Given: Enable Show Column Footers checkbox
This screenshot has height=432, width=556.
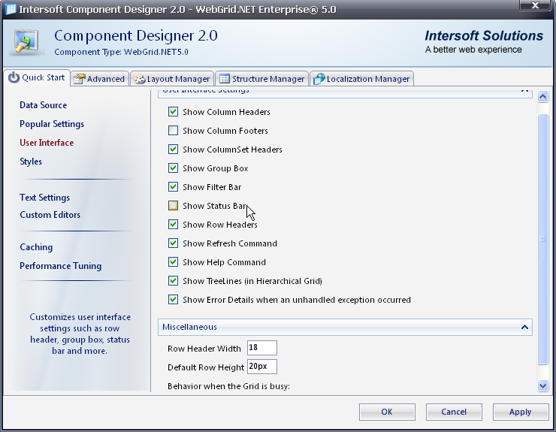Looking at the screenshot, I should (x=173, y=131).
